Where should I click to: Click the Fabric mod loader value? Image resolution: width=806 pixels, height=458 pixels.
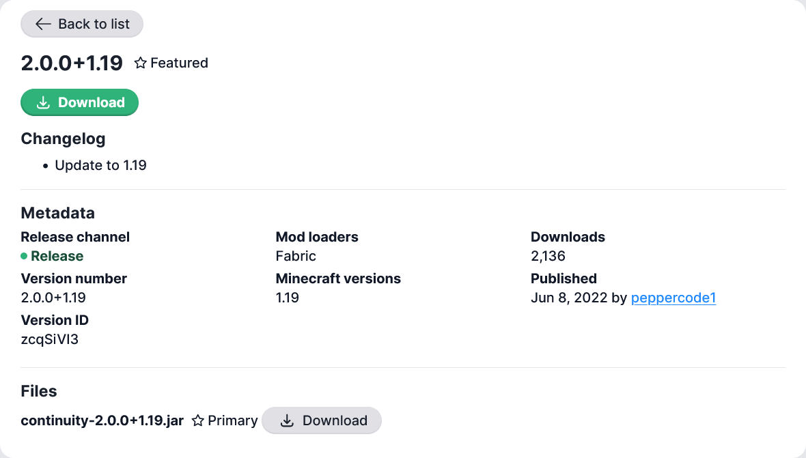[296, 256]
